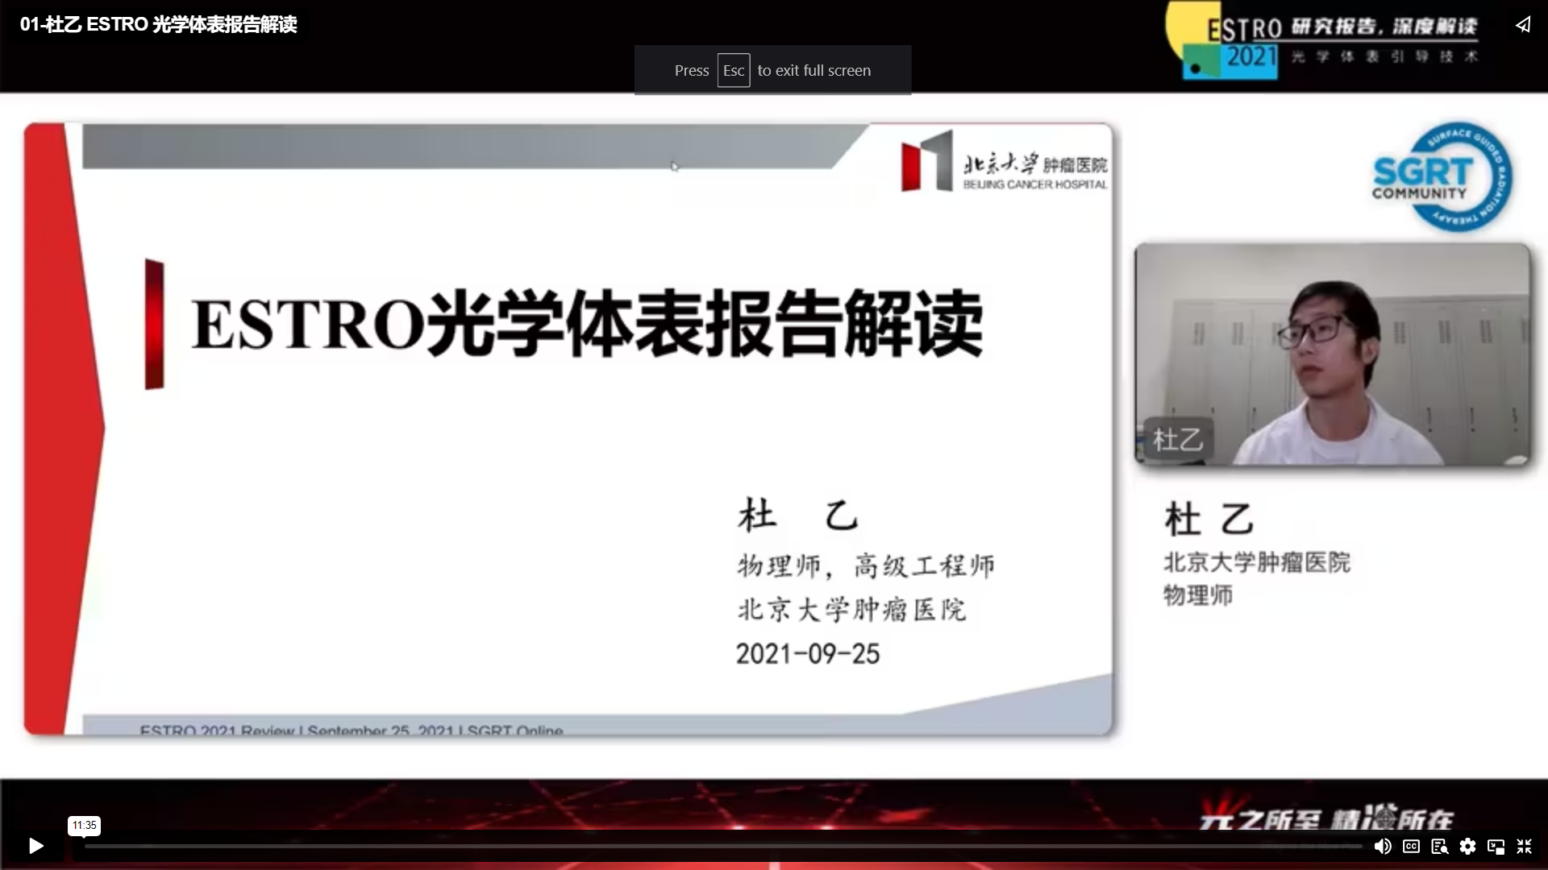This screenshot has width=1548, height=870.
Task: Toggle closed captions (CC)
Action: point(1411,846)
